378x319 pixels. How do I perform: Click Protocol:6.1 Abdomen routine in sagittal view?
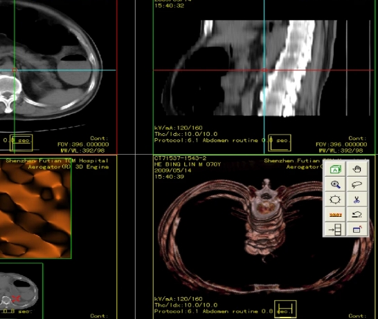click(206, 140)
